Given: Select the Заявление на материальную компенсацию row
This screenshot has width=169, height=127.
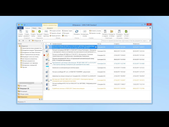Looking at the screenshot, I should point(97,68).
